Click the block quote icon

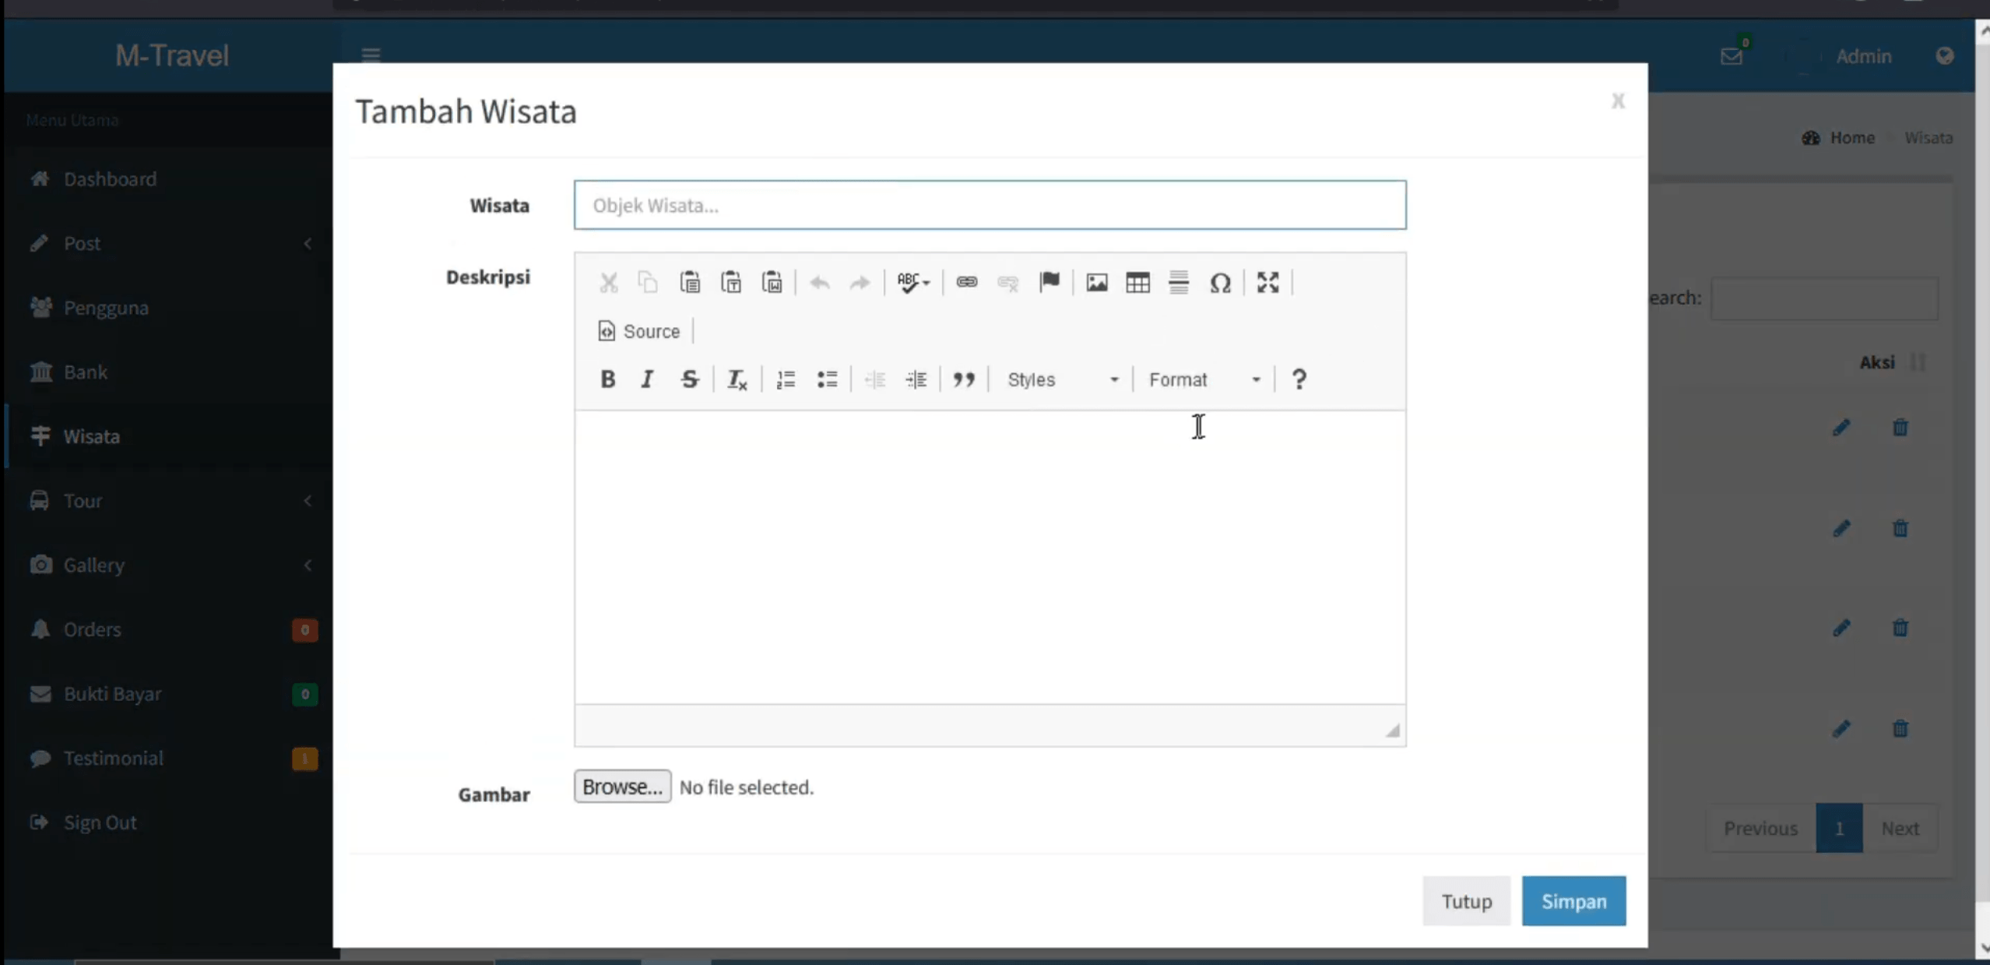tap(963, 379)
